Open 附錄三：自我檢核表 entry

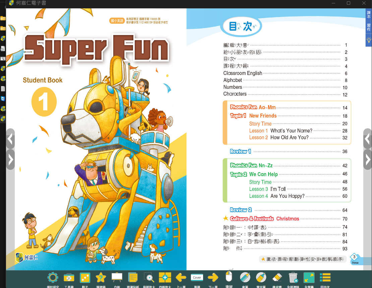[x=285, y=241]
